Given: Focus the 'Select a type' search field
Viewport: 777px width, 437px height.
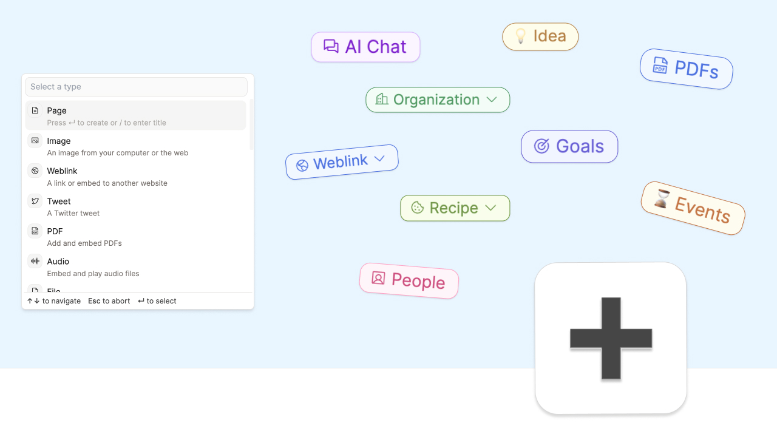Looking at the screenshot, I should (x=136, y=87).
